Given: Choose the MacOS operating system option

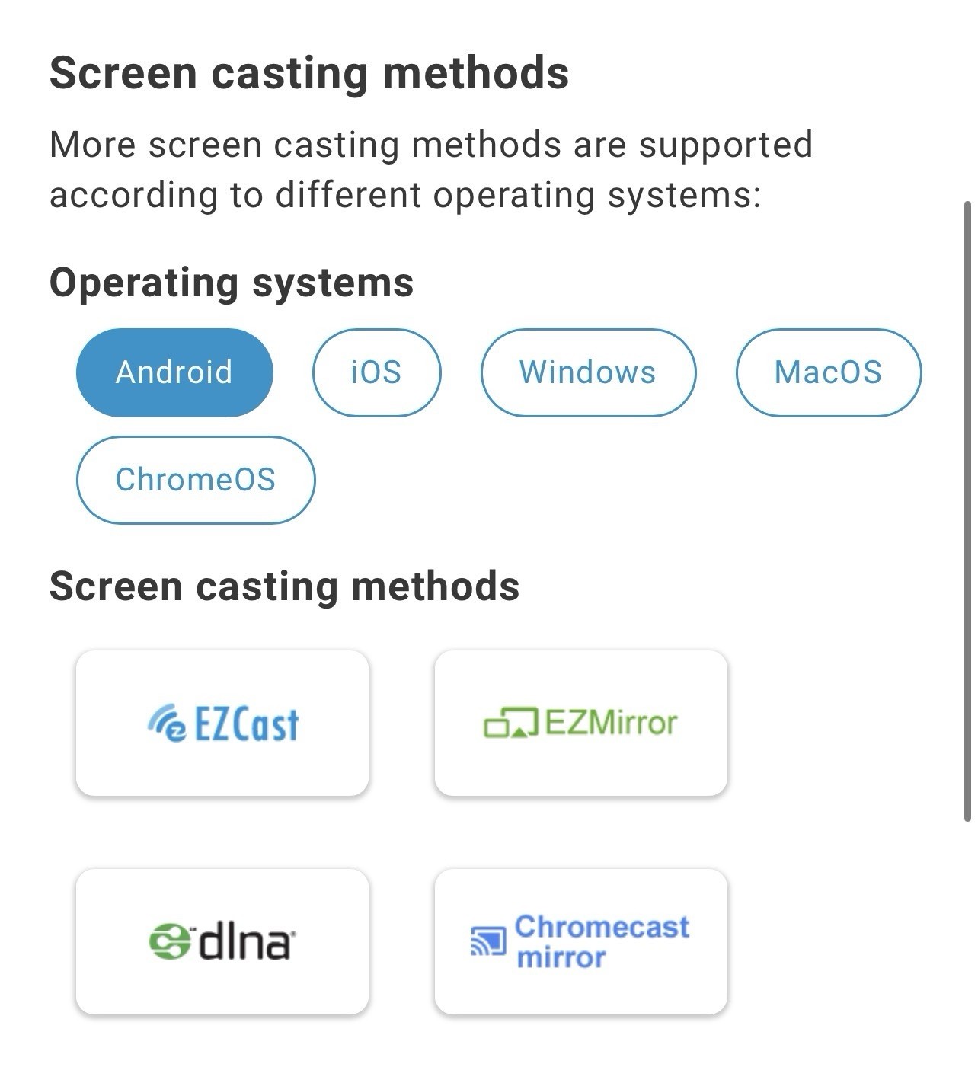Looking at the screenshot, I should click(x=829, y=372).
